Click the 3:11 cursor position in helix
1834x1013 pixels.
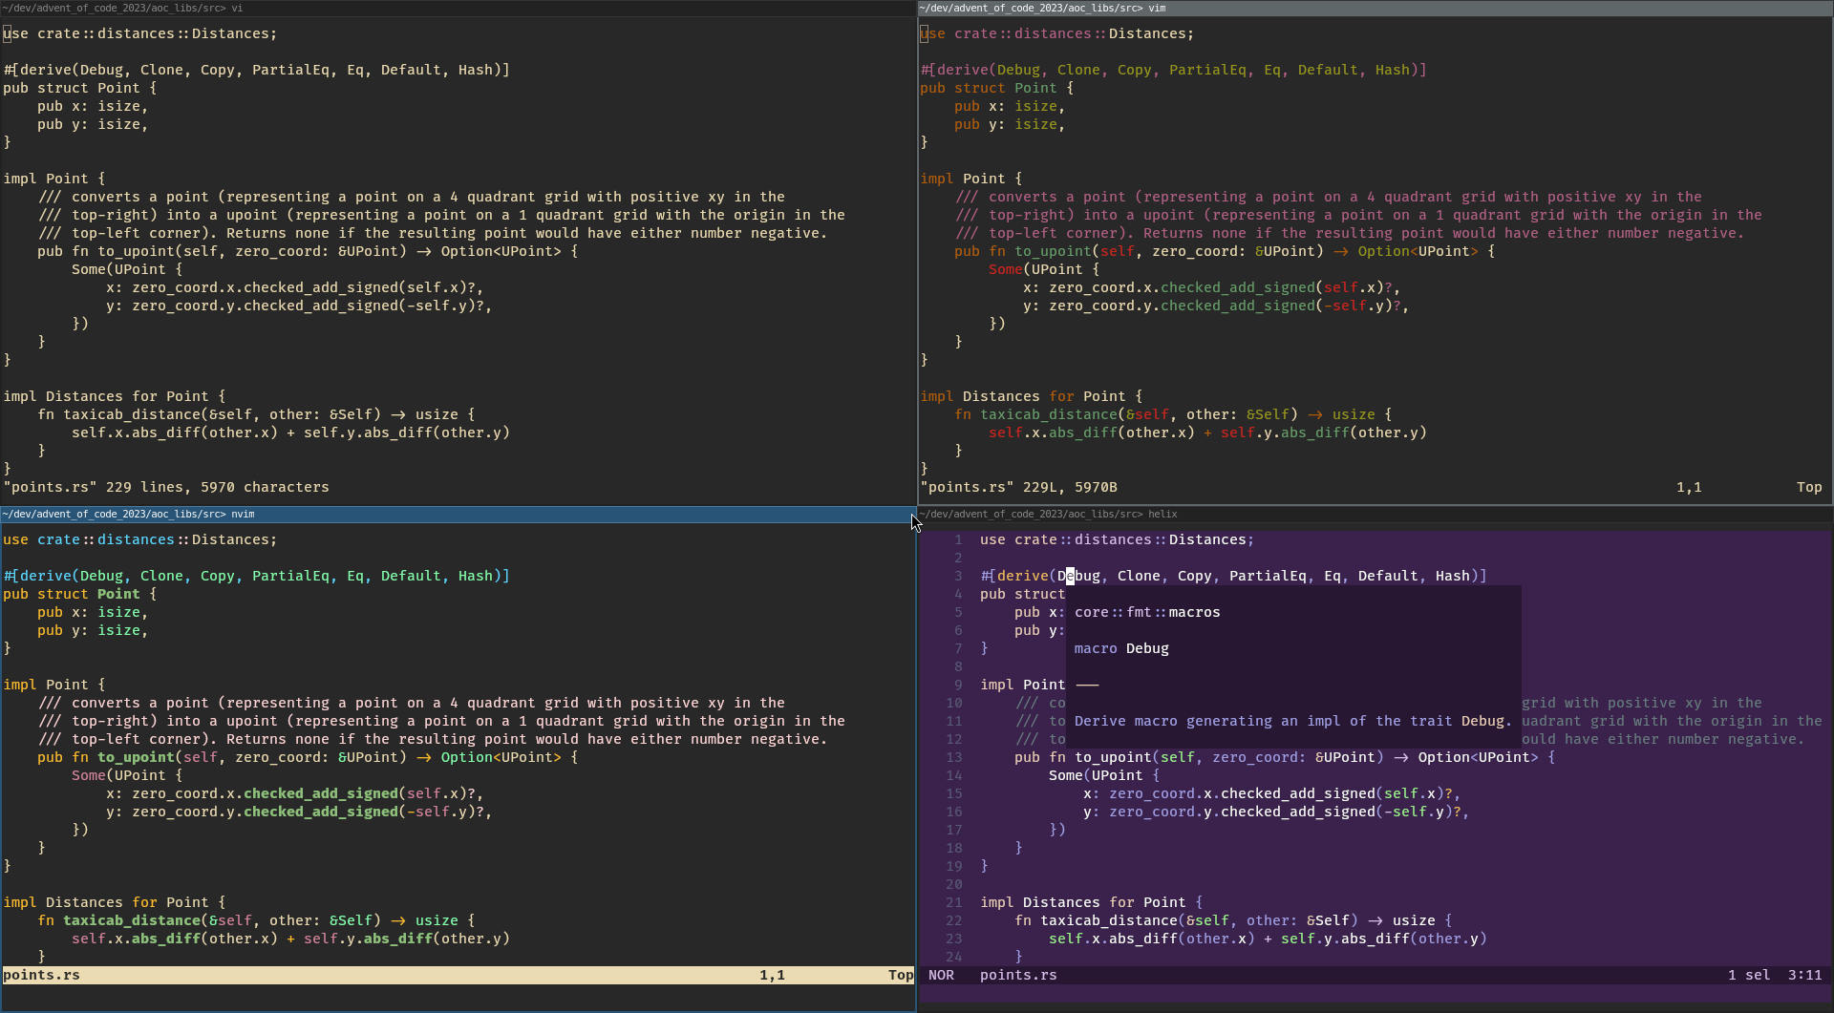tap(1806, 975)
